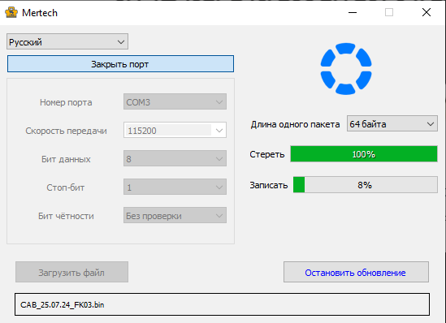The height and width of the screenshot is (323, 446).
Task: Click the Записать 8% progress bar
Action: pos(366,185)
